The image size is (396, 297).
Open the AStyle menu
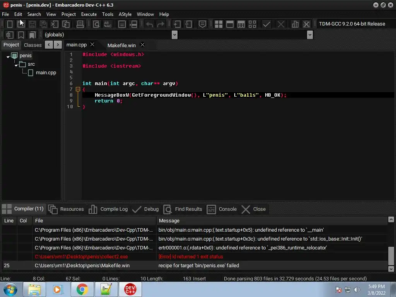click(125, 14)
